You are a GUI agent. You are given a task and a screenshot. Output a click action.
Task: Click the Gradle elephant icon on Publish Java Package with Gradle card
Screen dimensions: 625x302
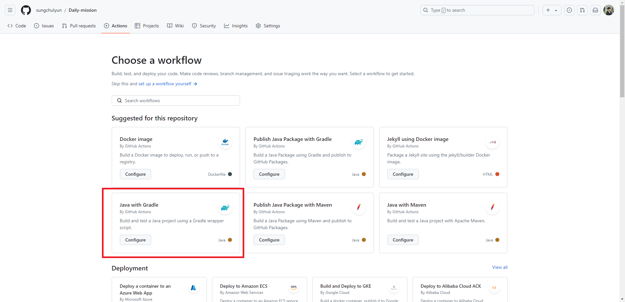359,142
